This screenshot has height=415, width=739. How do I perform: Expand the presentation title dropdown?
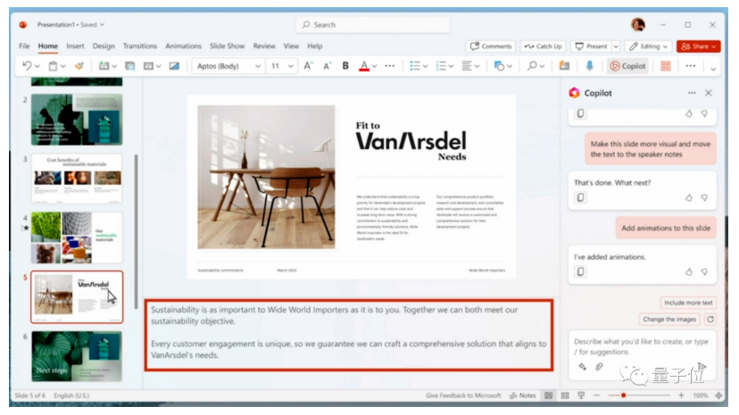pyautogui.click(x=102, y=24)
